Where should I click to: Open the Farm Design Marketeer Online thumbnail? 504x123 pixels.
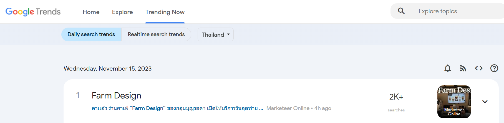[x=454, y=102]
